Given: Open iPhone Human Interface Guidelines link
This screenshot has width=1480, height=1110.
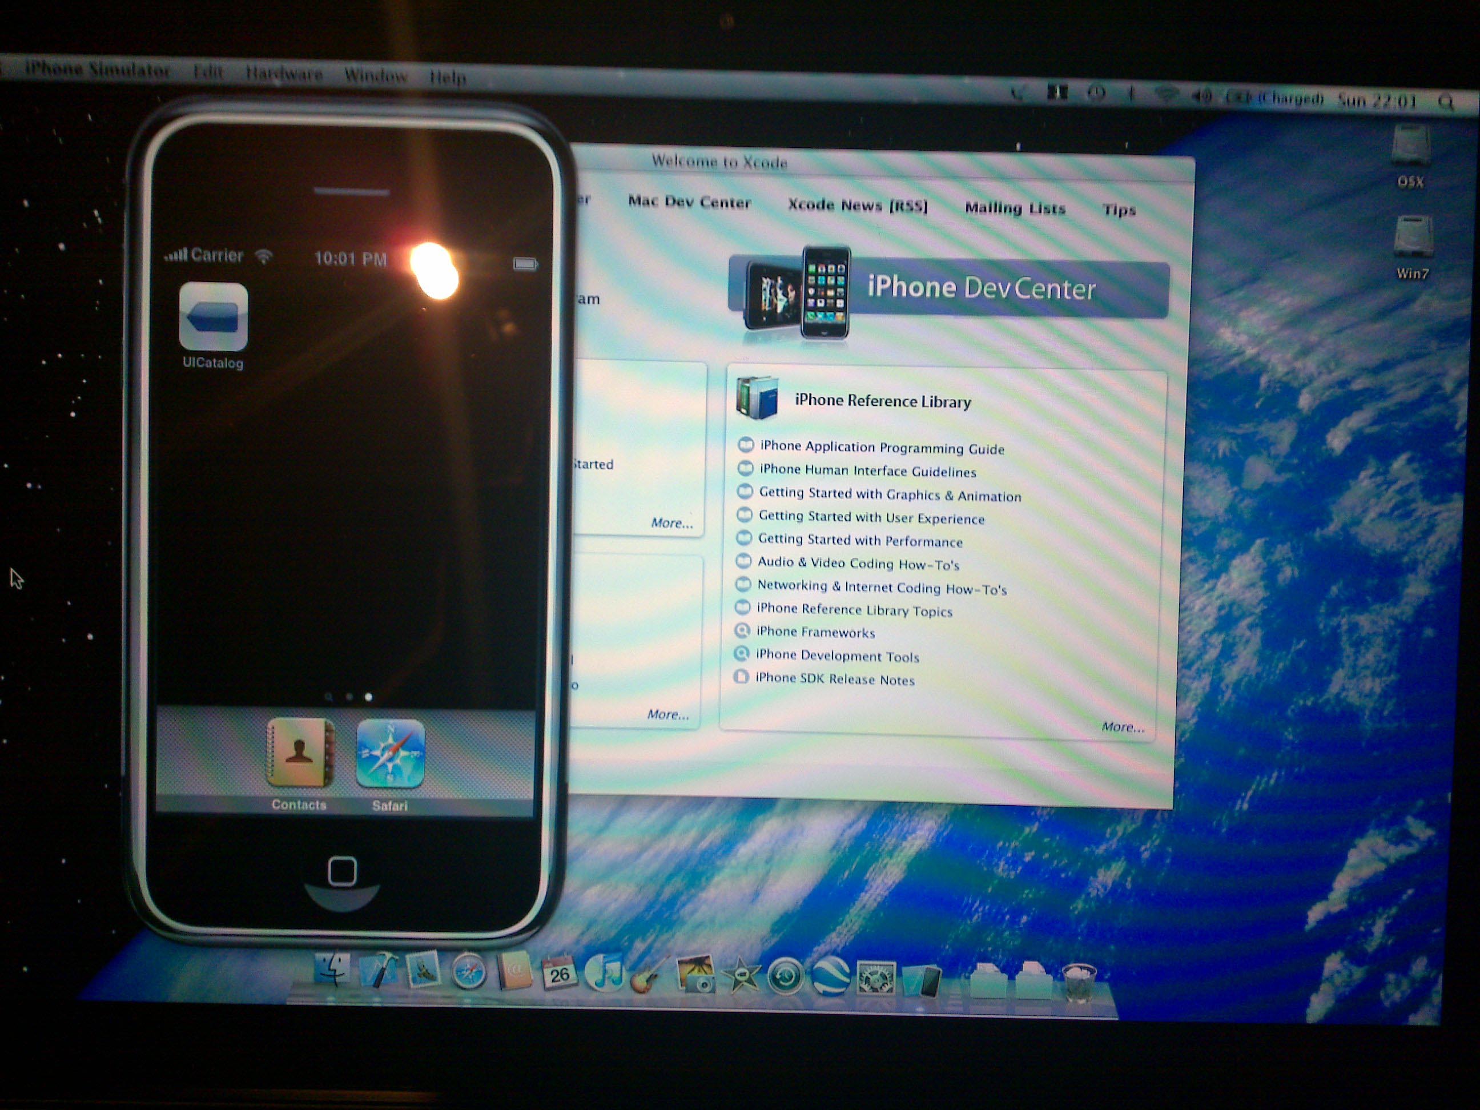Looking at the screenshot, I should coord(867,471).
